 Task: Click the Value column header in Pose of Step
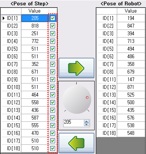pyautogui.click(x=35, y=11)
